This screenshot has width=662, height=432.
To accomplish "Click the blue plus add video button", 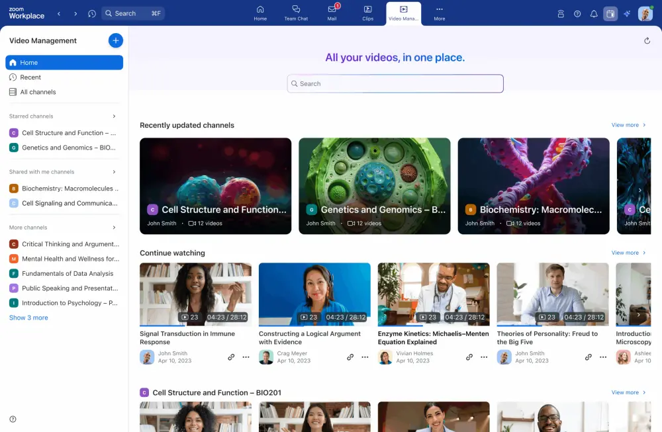I will (x=115, y=40).
